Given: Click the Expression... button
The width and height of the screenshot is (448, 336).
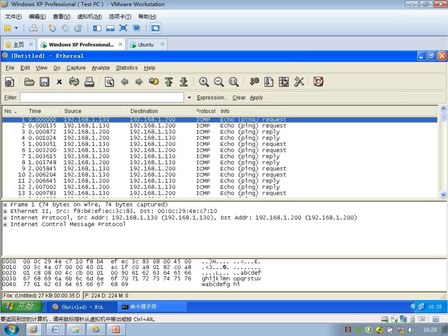Looking at the screenshot, I should [212, 98].
